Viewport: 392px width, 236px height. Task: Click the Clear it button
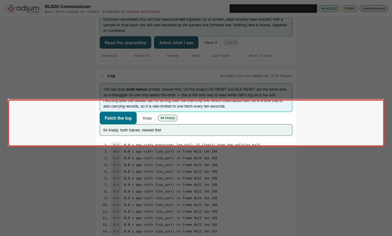click(211, 42)
